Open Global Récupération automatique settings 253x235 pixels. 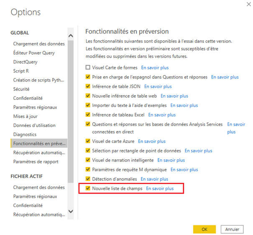(x=39, y=152)
